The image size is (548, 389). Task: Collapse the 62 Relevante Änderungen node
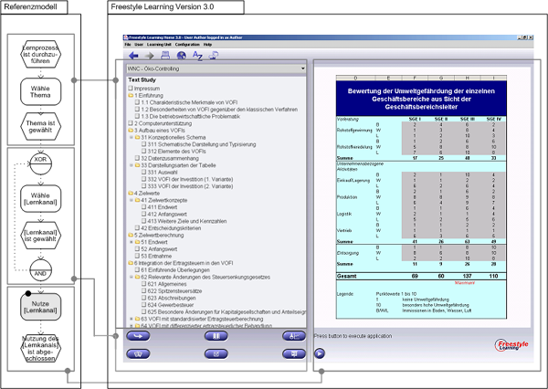[x=132, y=278]
